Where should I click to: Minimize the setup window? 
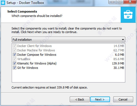pos(112,2)
